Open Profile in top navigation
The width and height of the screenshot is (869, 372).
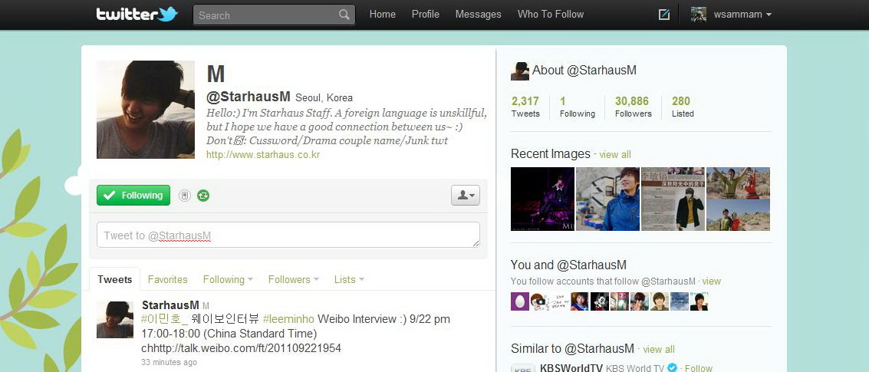click(x=426, y=15)
